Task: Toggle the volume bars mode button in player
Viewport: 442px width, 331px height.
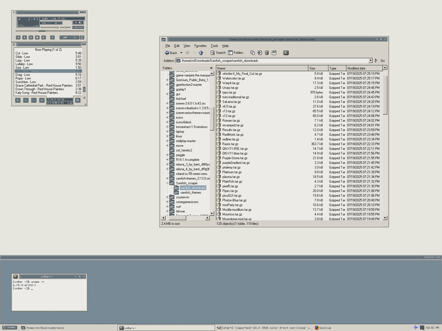Action: (x=65, y=38)
